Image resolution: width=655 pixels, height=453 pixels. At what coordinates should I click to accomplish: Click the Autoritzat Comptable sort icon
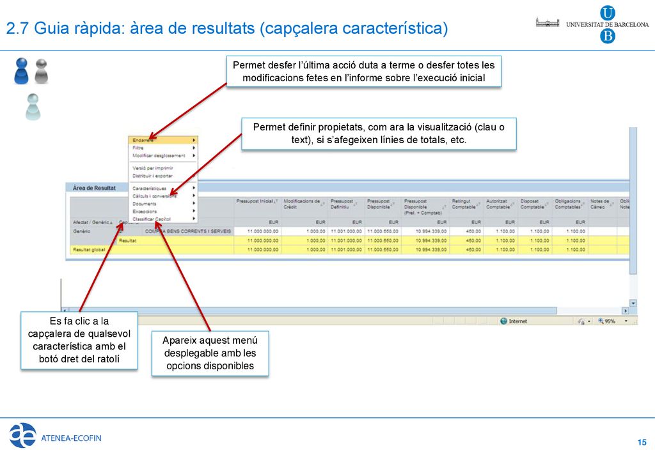513,205
